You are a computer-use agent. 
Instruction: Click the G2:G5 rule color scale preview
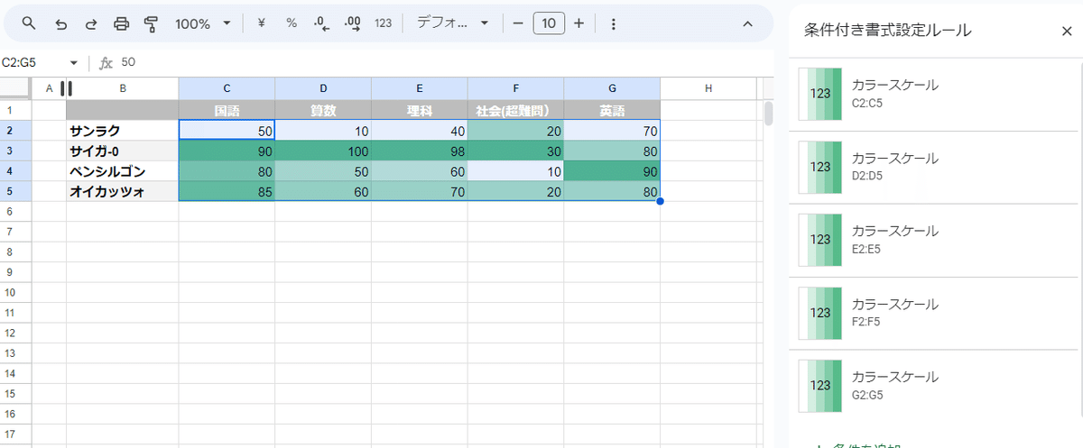click(820, 386)
